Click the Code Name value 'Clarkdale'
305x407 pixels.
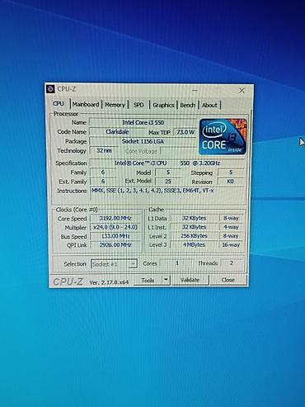click(117, 132)
